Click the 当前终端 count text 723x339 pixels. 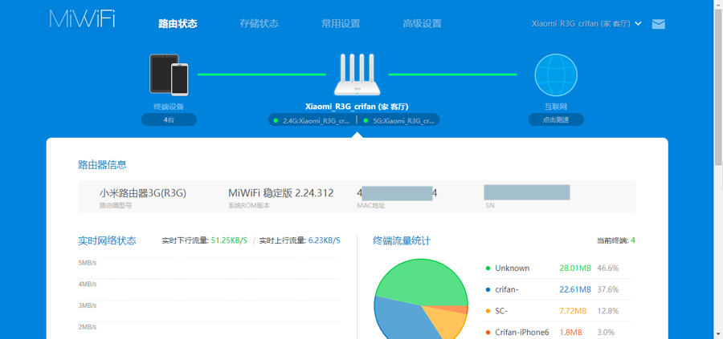(616, 240)
